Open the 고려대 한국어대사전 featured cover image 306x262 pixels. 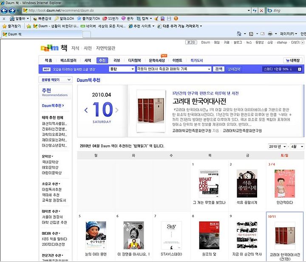pyautogui.click(x=151, y=111)
